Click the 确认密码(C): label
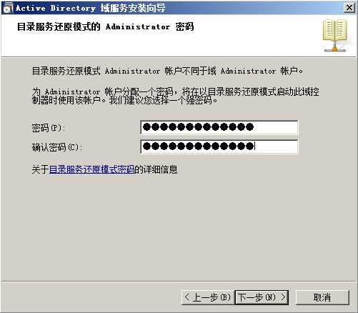358x313 pixels. [57, 147]
